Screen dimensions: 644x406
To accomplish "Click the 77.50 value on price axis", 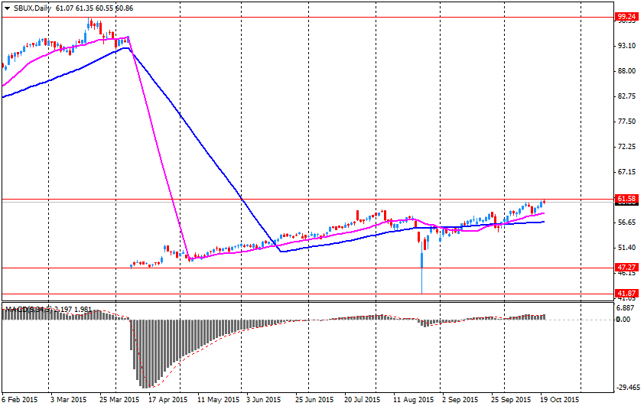I will click(x=626, y=122).
